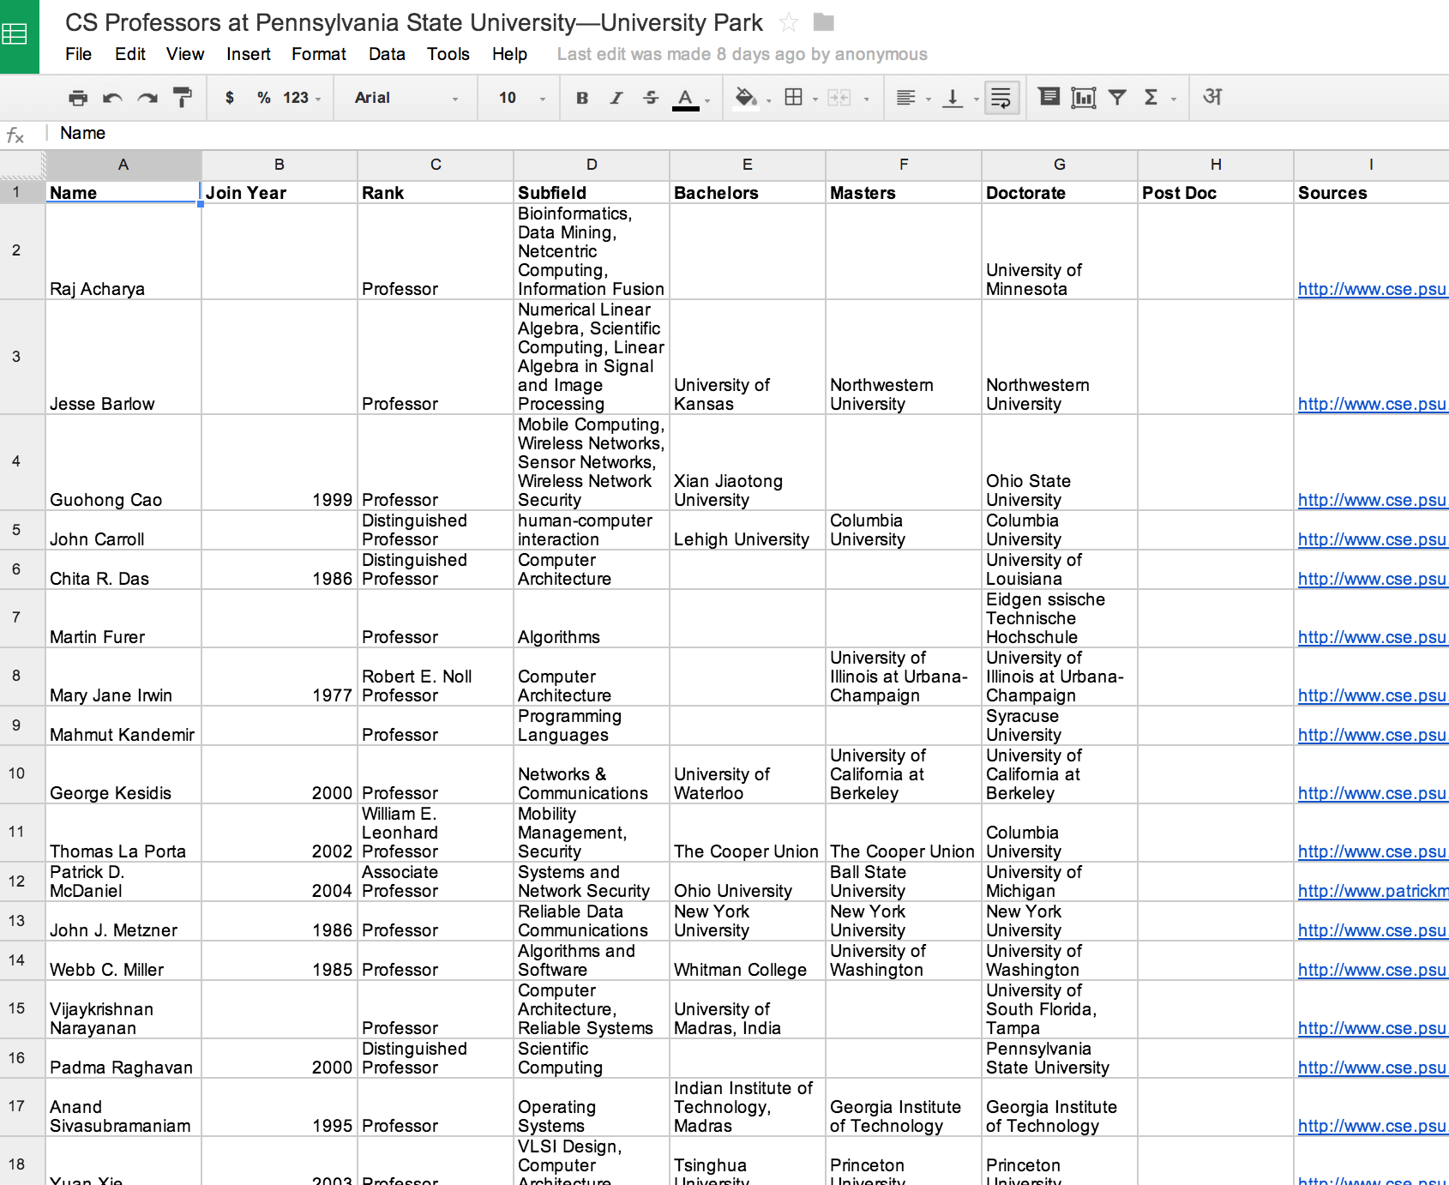
Task: Apply a filter
Action: (1117, 98)
